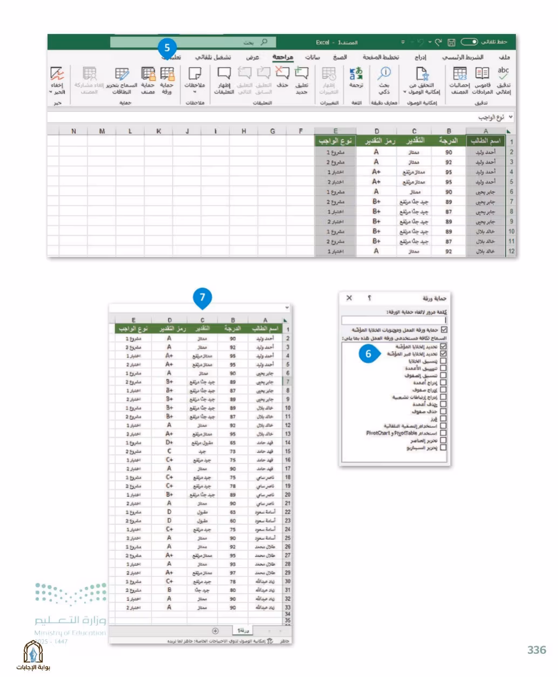Switch to the Insert (إدراج) ribbon tab

point(420,57)
